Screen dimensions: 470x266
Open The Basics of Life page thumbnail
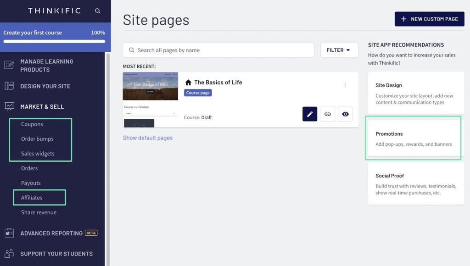pyautogui.click(x=150, y=100)
